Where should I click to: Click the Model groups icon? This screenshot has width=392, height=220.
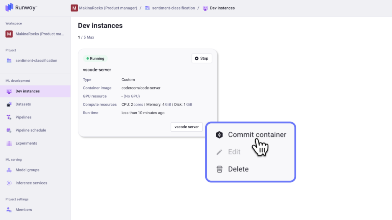click(9, 170)
